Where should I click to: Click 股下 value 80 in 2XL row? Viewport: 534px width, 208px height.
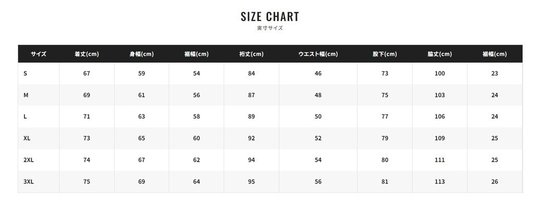385,160
